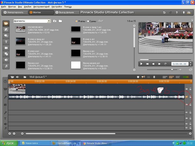Select the Сцены radio option
The image size is (195, 146).
[x=88, y=21]
